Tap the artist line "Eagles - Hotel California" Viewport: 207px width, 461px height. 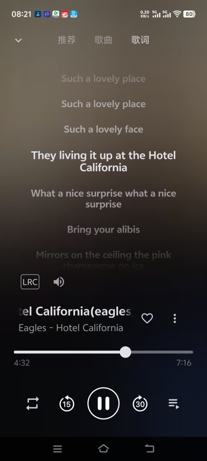click(71, 328)
